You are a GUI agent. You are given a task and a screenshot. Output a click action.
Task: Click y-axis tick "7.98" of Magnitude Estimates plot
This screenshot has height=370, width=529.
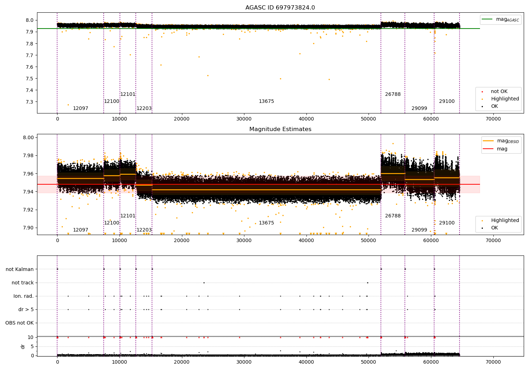click(x=29, y=156)
